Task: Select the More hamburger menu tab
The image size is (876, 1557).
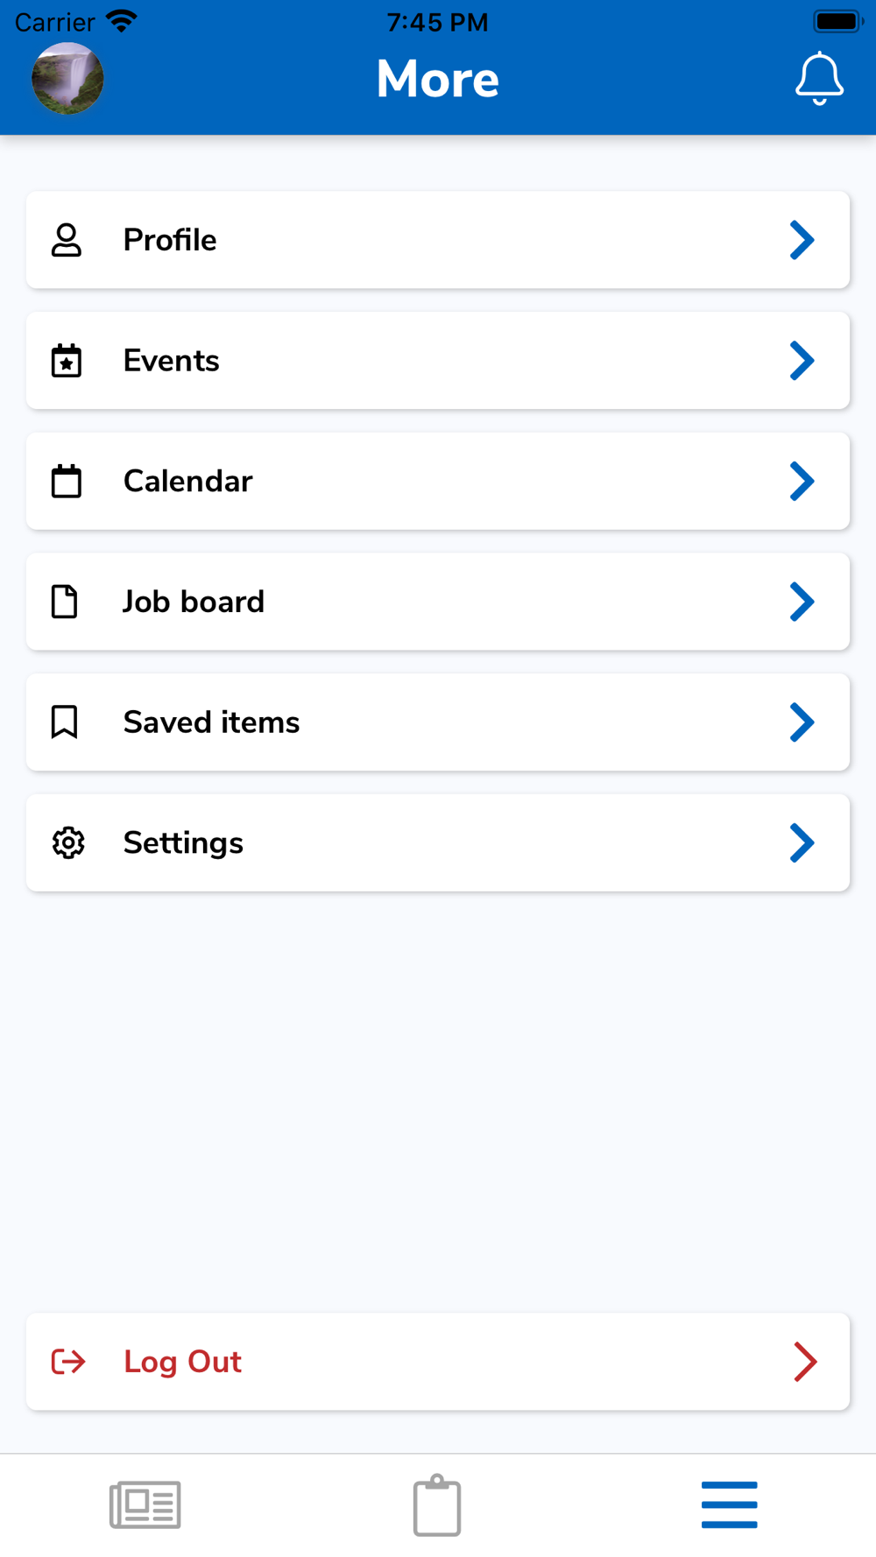Action: pyautogui.click(x=729, y=1504)
